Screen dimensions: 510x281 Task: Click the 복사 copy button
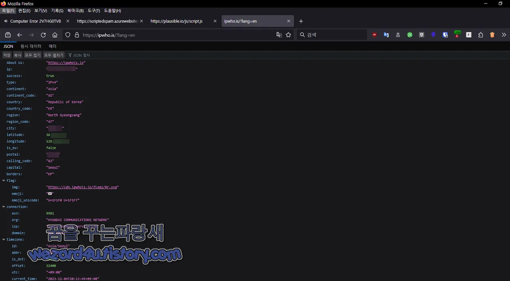pos(18,55)
